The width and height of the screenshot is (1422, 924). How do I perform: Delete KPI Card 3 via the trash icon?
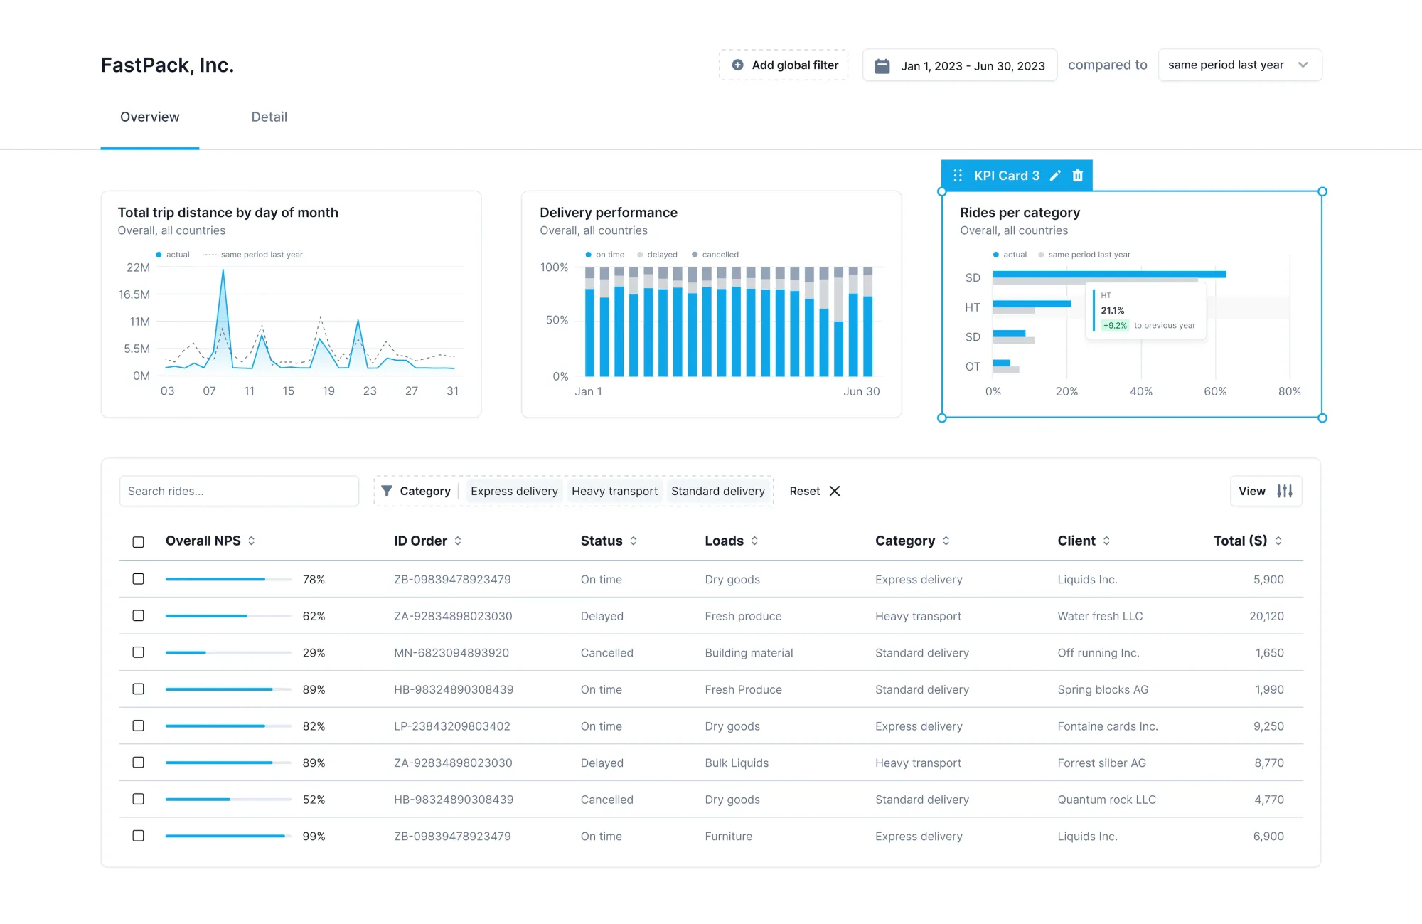coord(1078,175)
